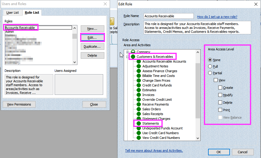Viewport: 261px width, 158px height.
Task: Click the green icon next to Sales Orders
Action: (139, 109)
